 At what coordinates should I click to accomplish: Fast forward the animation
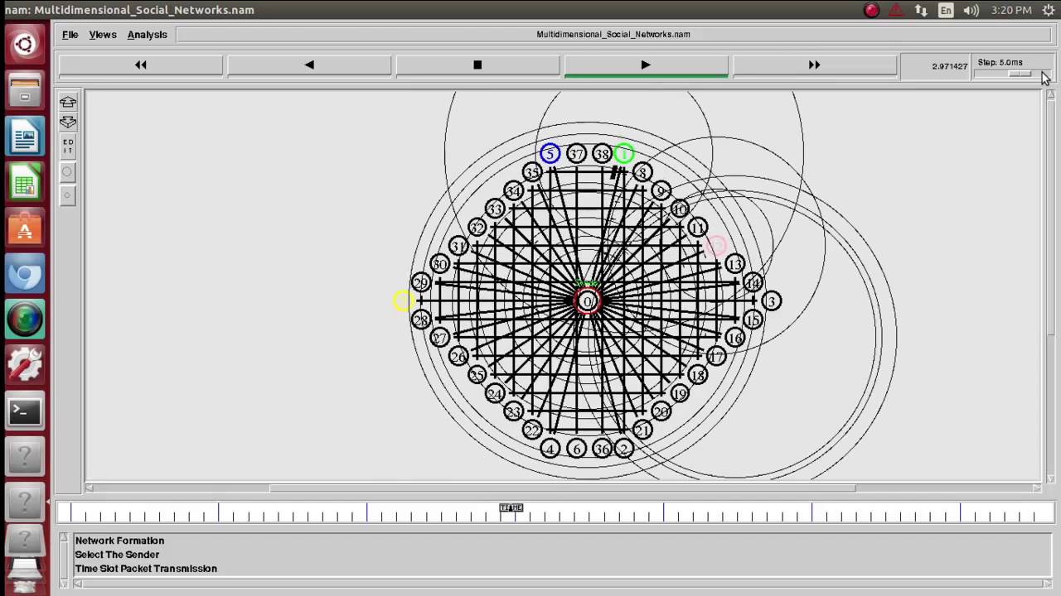814,65
